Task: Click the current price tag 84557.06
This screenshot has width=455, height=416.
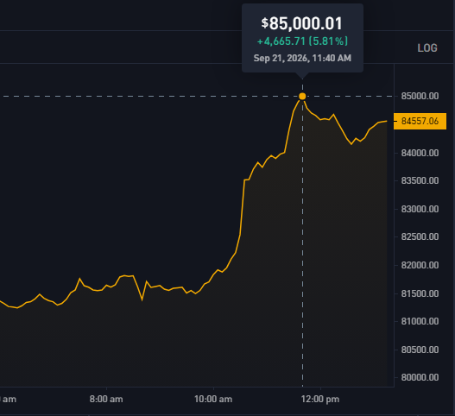Action: [420, 121]
